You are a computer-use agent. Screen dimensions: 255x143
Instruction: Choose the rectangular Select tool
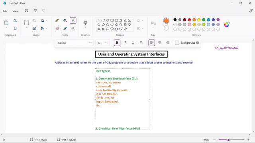pos(27,23)
